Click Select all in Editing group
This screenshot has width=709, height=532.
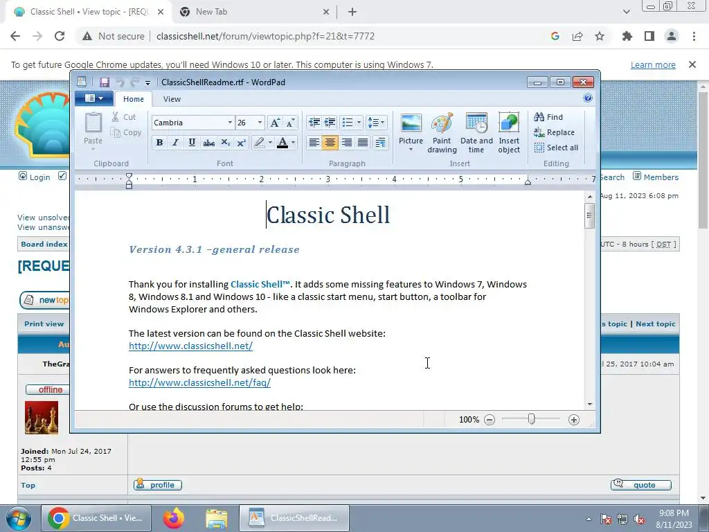click(556, 148)
